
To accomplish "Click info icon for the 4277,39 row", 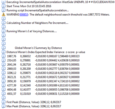I will click(4, 85).
